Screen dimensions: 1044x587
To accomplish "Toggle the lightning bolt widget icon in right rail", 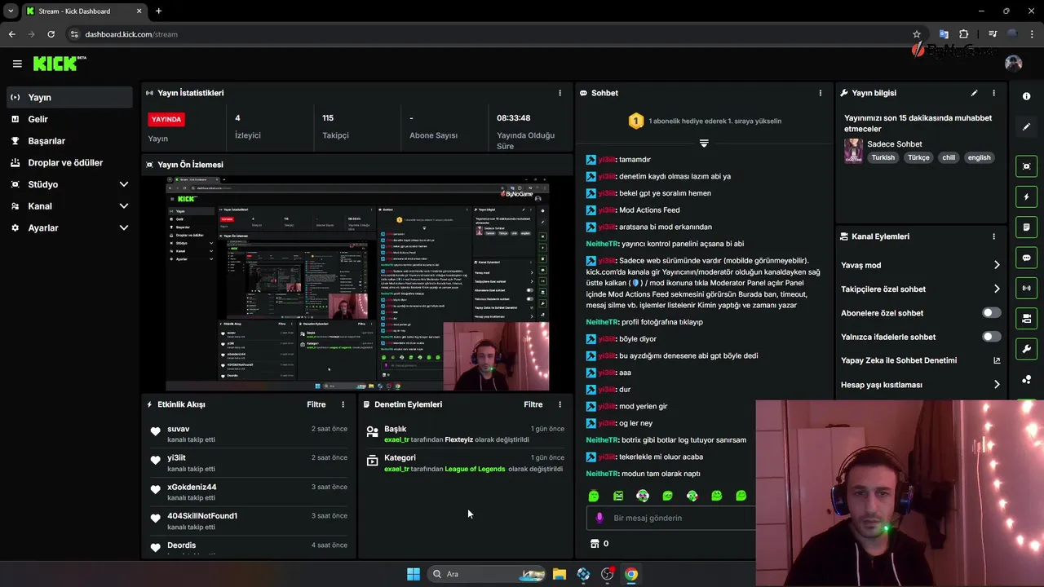I will tap(1026, 196).
